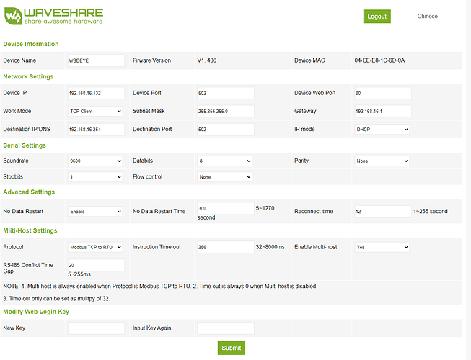The height and width of the screenshot is (360, 471).
Task: Open the Stopbits dropdown
Action: [x=96, y=176]
